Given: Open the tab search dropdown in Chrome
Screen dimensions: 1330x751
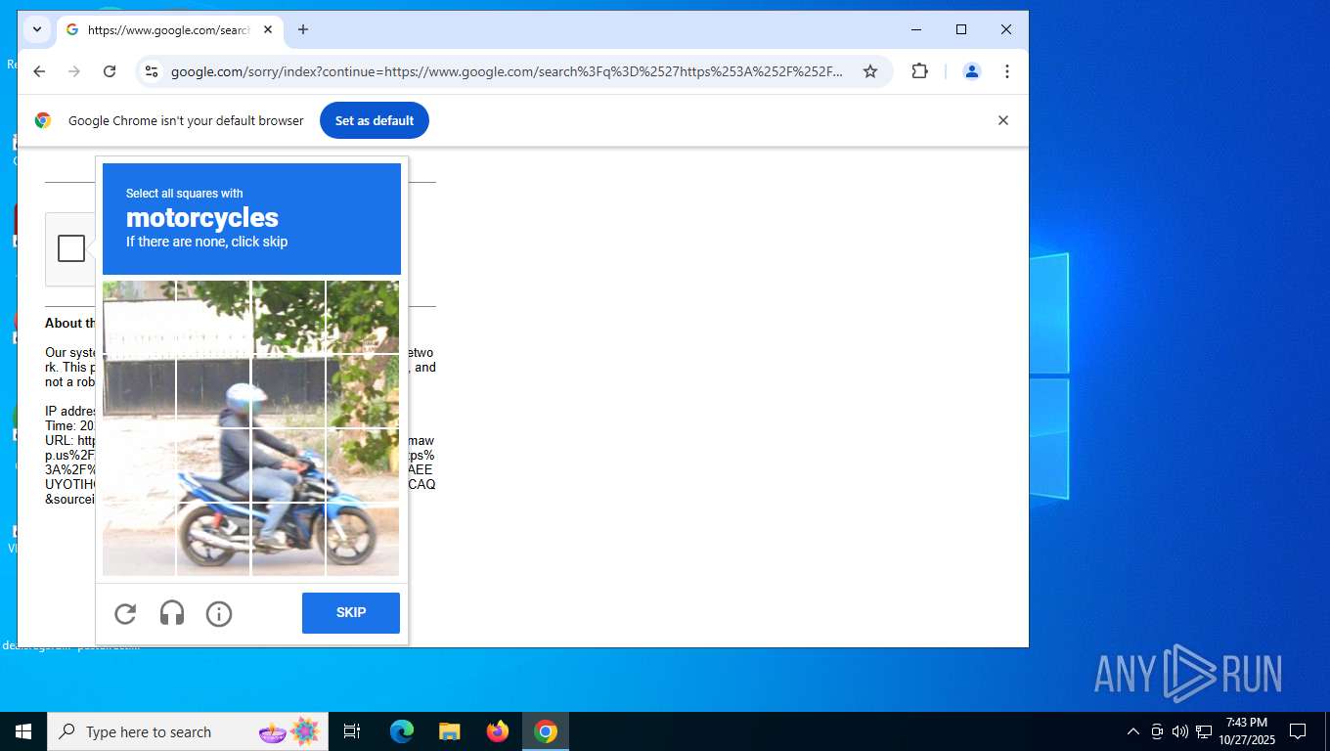Looking at the screenshot, I should tap(37, 29).
